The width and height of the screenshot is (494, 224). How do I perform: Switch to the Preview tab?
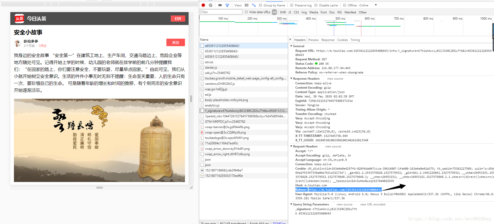click(x=313, y=40)
